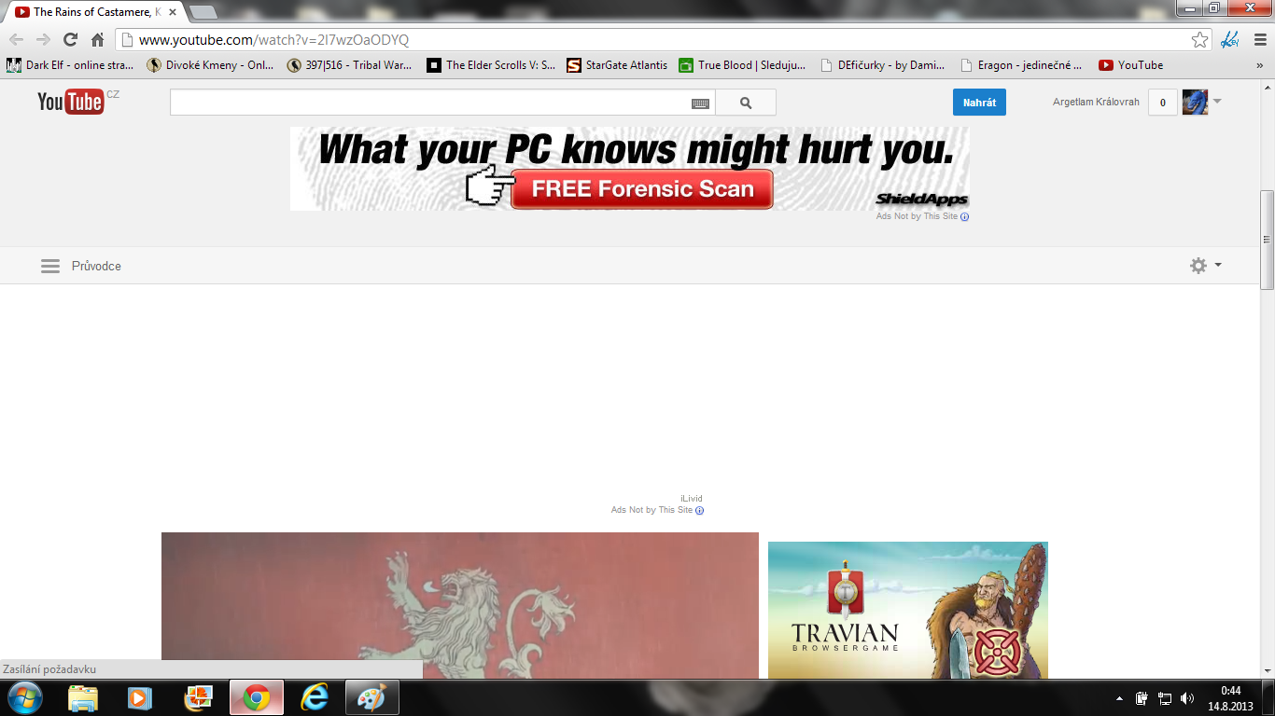Open the on-screen keyboard icon in search box

tap(700, 103)
